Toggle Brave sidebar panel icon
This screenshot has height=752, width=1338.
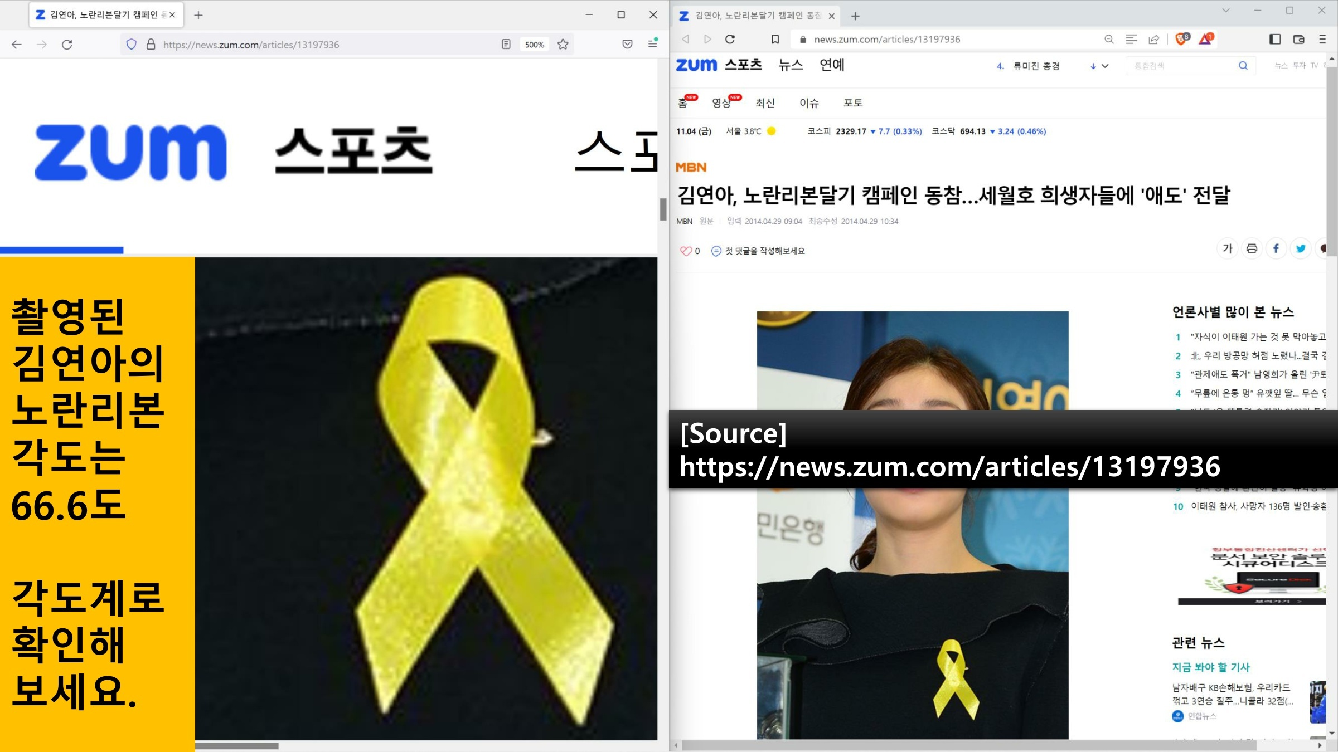(1275, 39)
